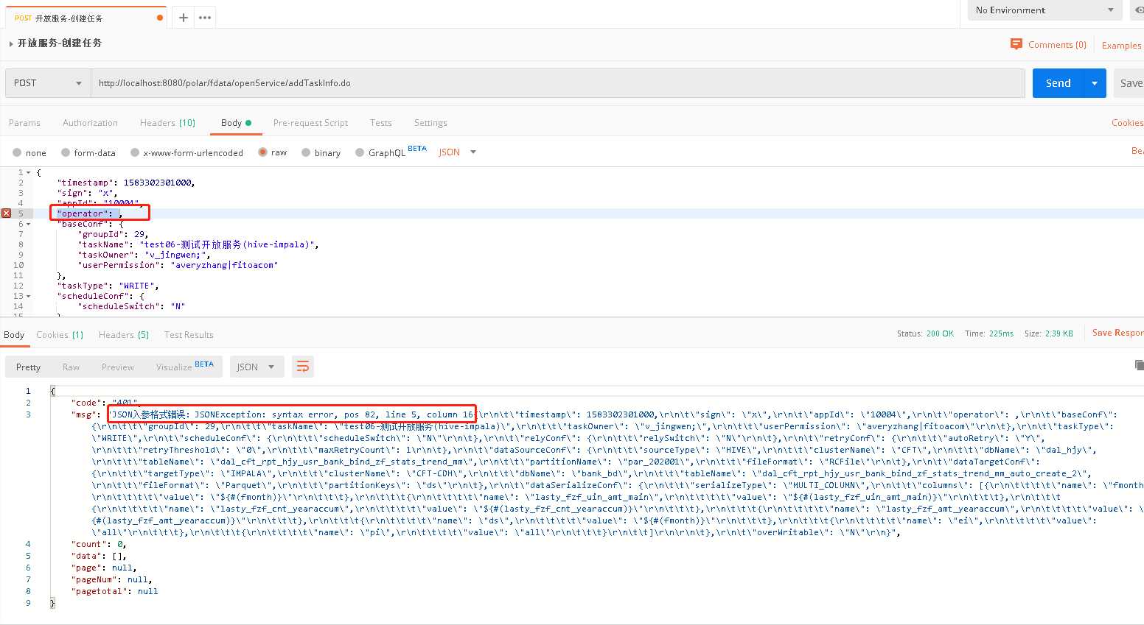Open the Tests tab
The height and width of the screenshot is (625, 1144).
pos(380,123)
